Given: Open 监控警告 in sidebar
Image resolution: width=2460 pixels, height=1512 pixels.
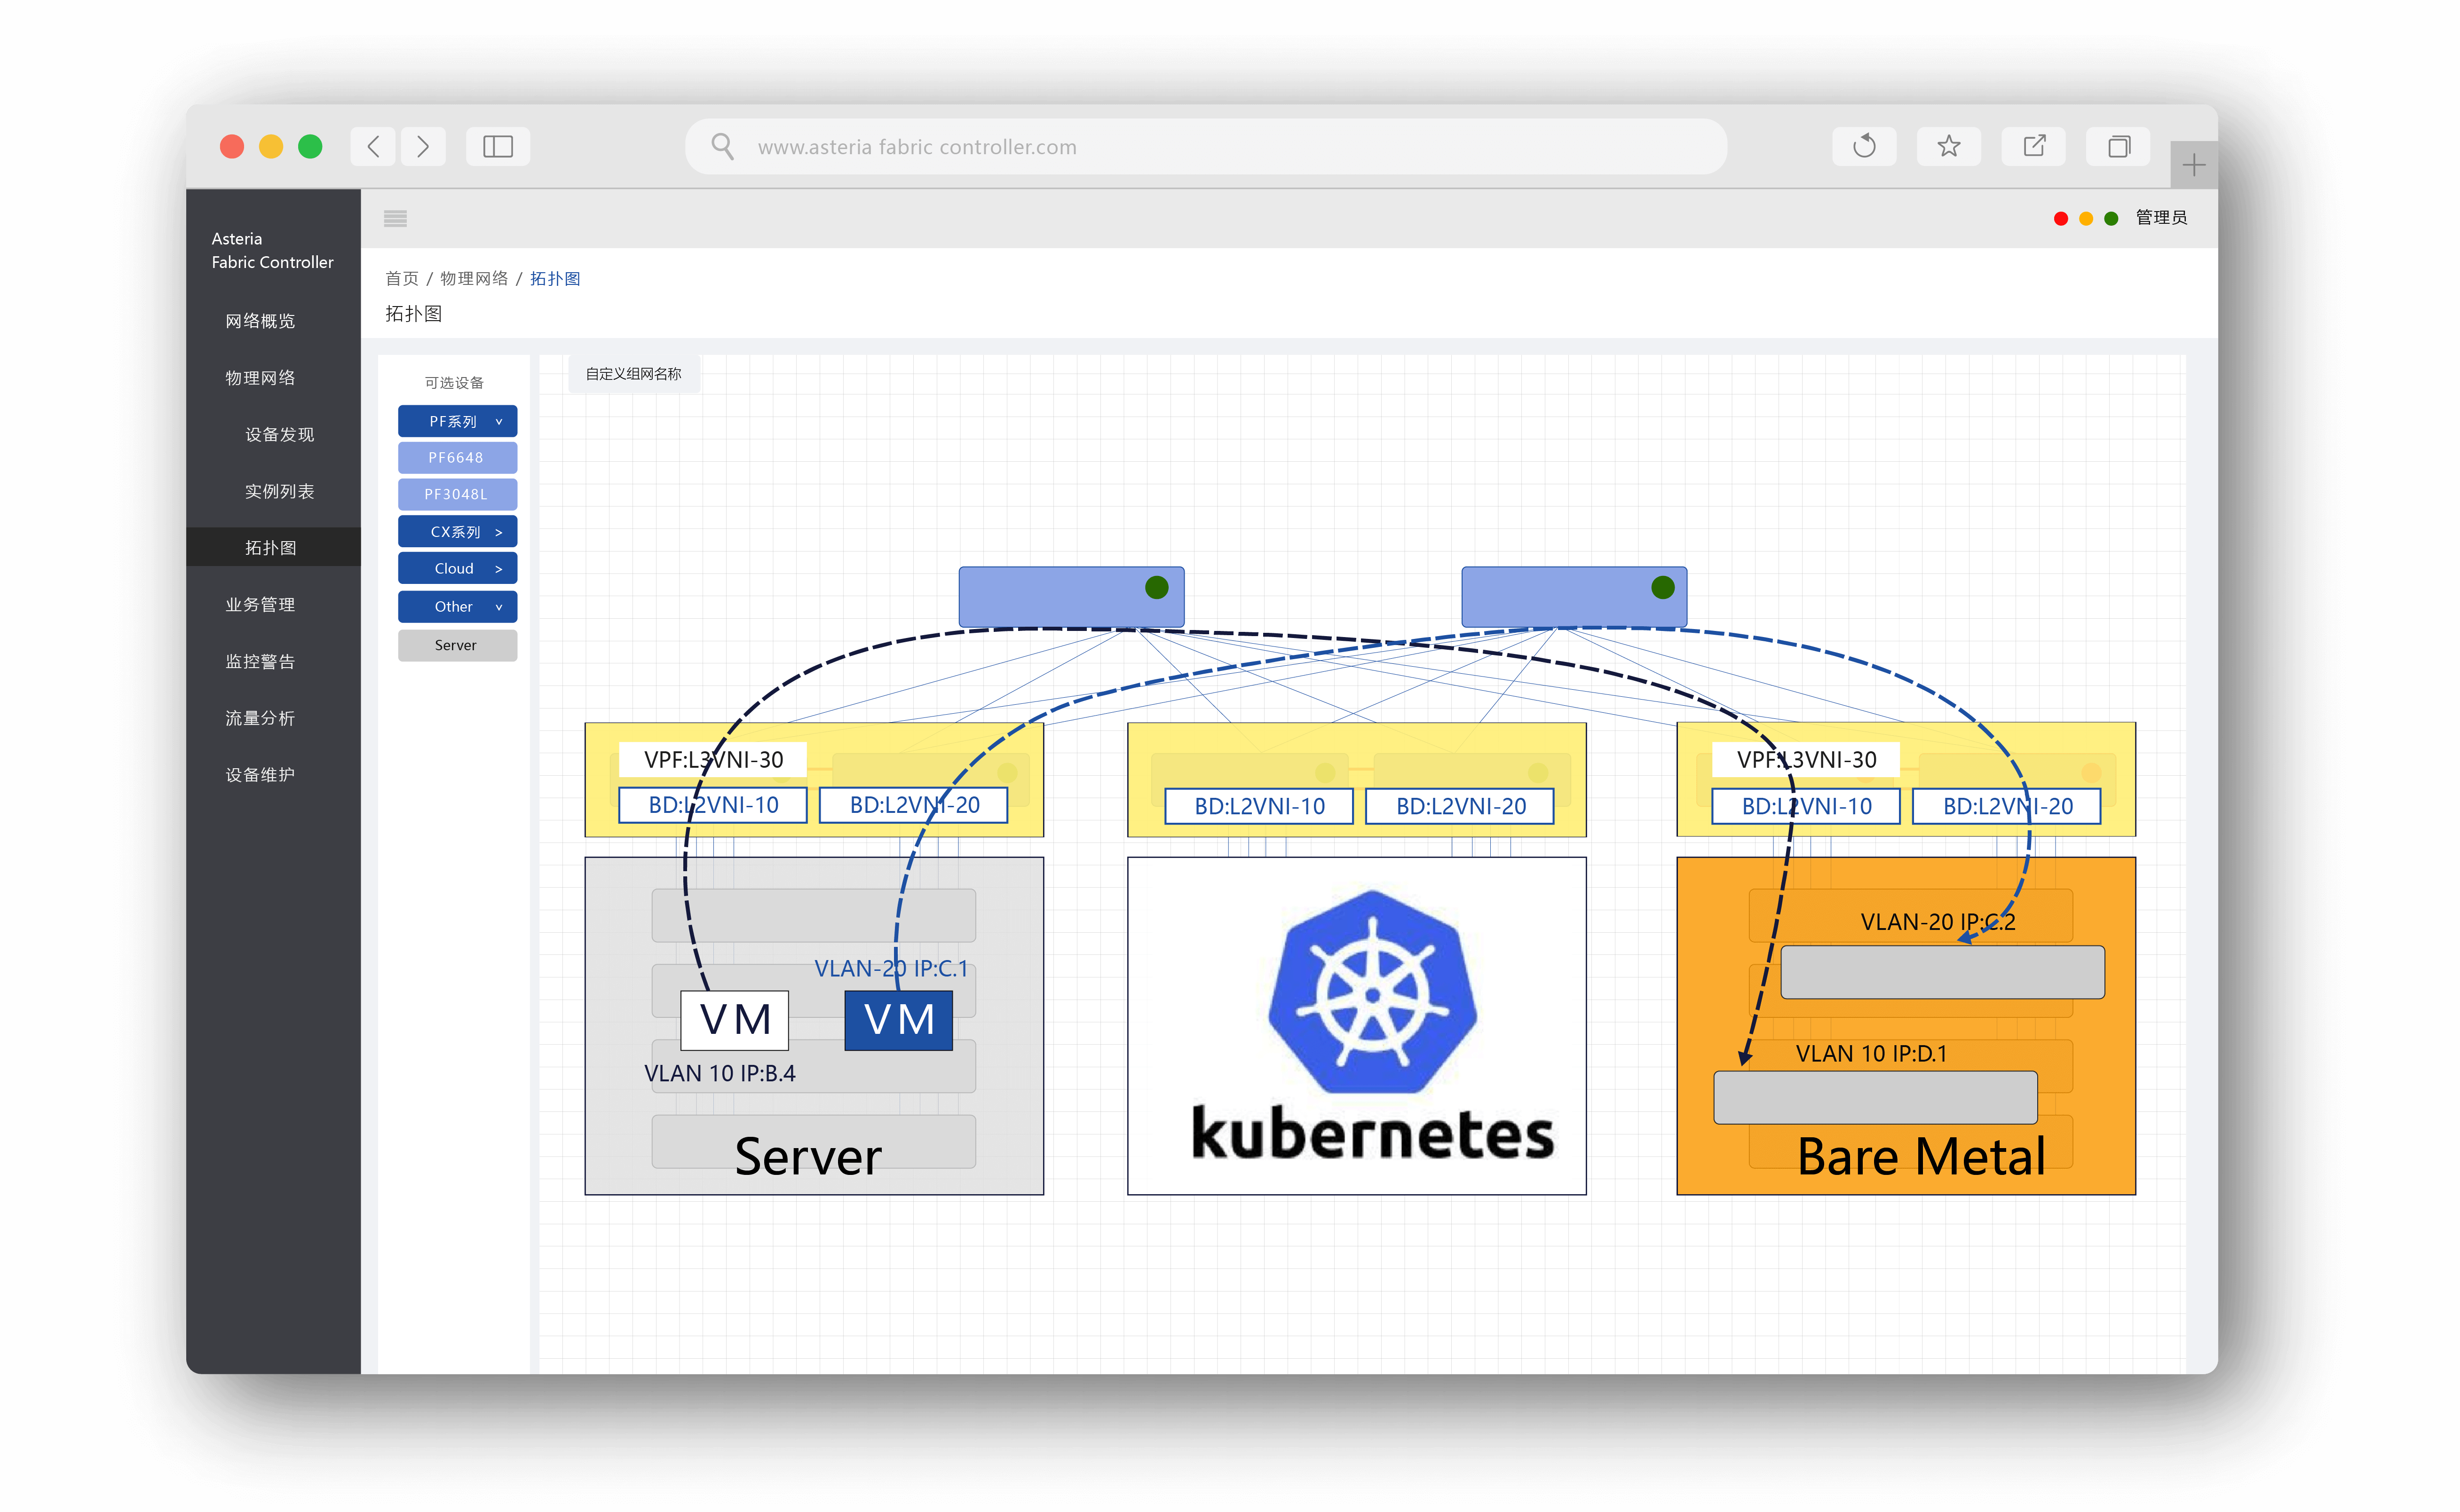Looking at the screenshot, I should [260, 661].
